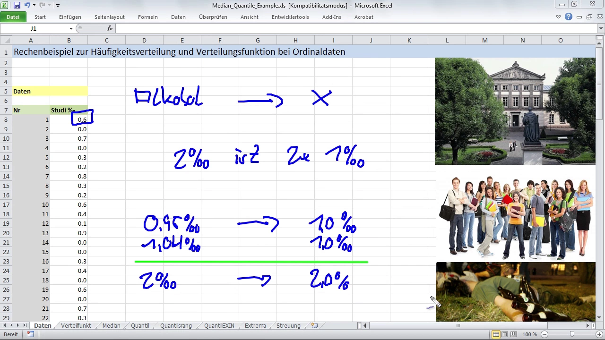This screenshot has height=340, width=605.
Task: Switch to Page Break Preview in status bar
Action: (514, 334)
